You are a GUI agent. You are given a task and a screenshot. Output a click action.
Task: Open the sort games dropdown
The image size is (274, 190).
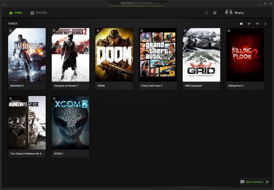click(x=249, y=24)
